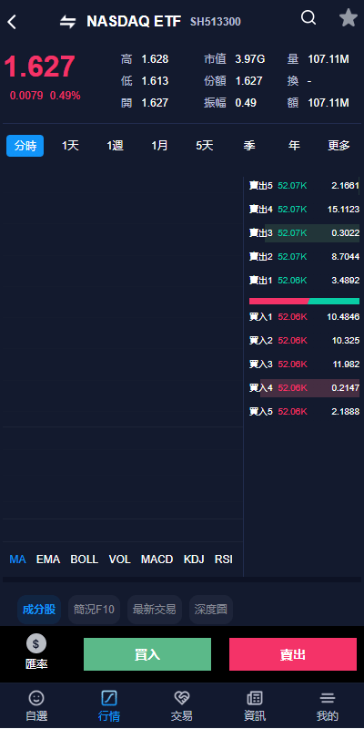Switch to the 1天 chart period
Viewport: 364px width, 729px height.
[71, 146]
